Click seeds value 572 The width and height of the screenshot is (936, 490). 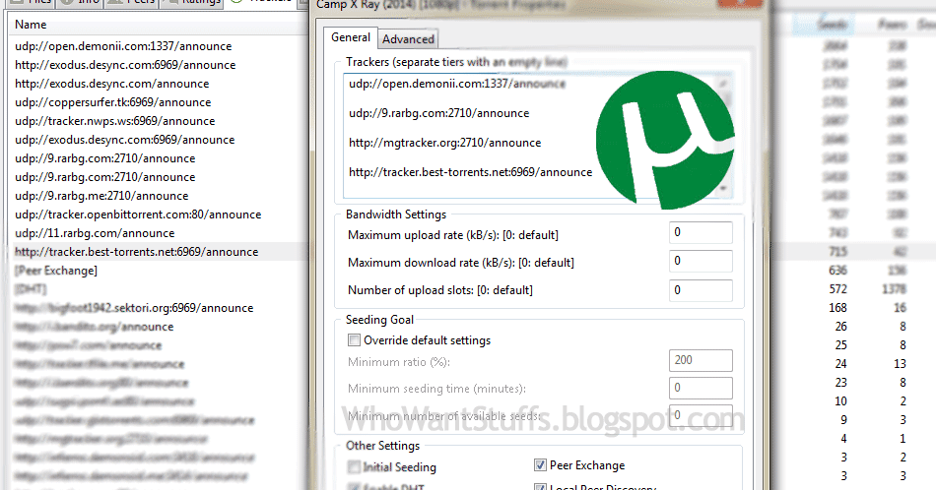point(837,289)
